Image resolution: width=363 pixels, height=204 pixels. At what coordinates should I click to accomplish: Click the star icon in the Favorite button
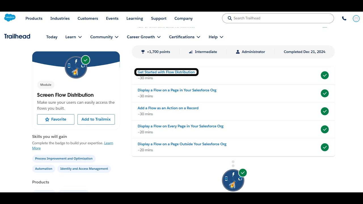point(47,120)
